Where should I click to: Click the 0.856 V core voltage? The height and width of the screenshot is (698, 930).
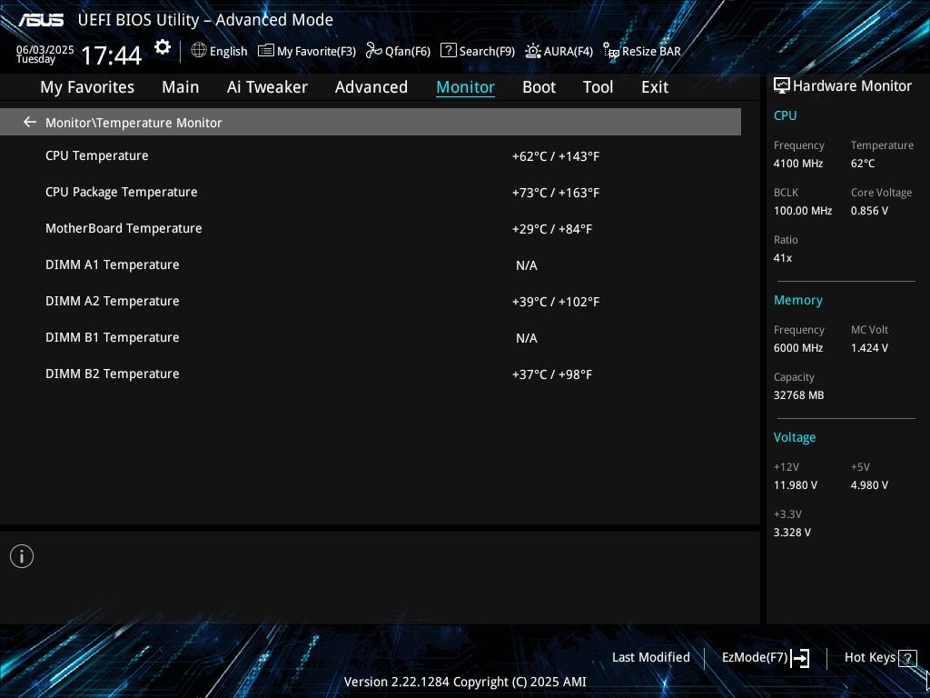(x=869, y=211)
